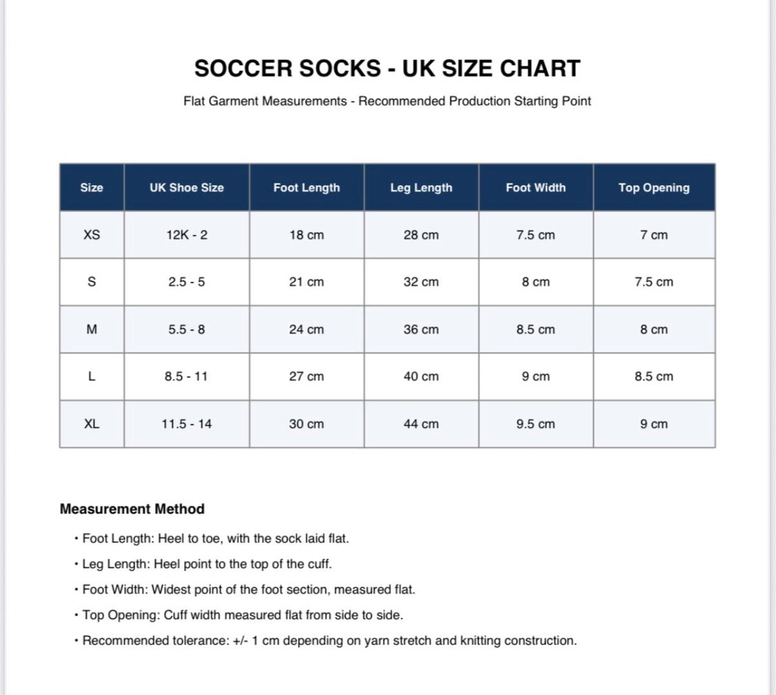Image resolution: width=776 pixels, height=695 pixels.
Task: Select the M size row label
Action: (x=92, y=329)
